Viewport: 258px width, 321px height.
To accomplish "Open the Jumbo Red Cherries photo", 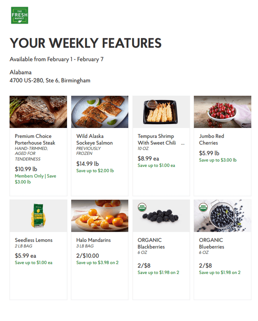I will click(x=223, y=112).
